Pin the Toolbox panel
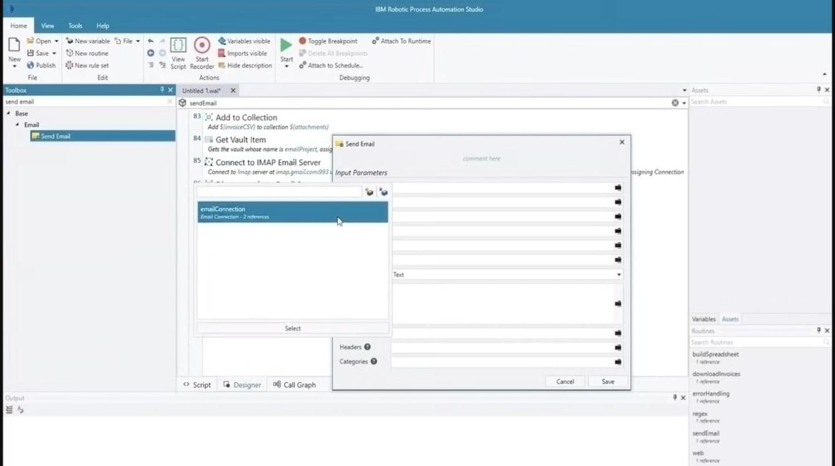Image resolution: width=835 pixels, height=466 pixels. (x=162, y=90)
